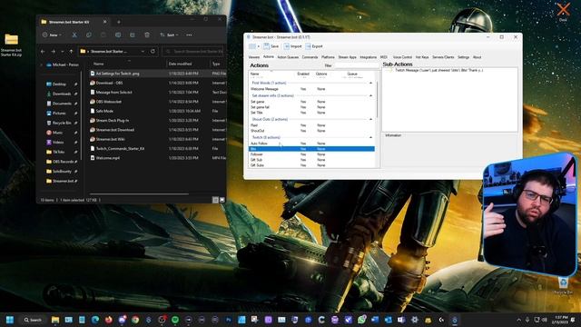Select the Streamer.bot Wiki shortcut
The height and width of the screenshot is (327, 581).
[x=110, y=139]
